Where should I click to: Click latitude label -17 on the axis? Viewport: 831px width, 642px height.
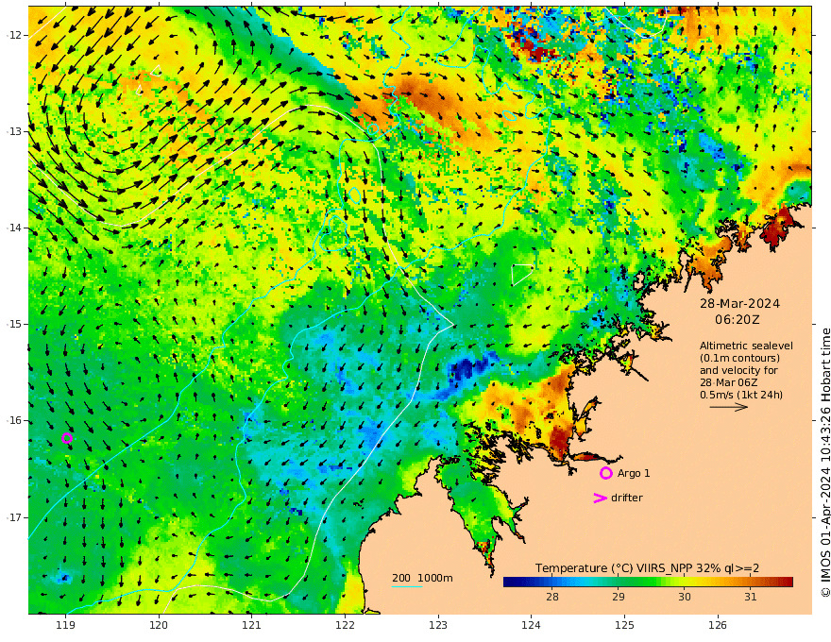point(14,517)
